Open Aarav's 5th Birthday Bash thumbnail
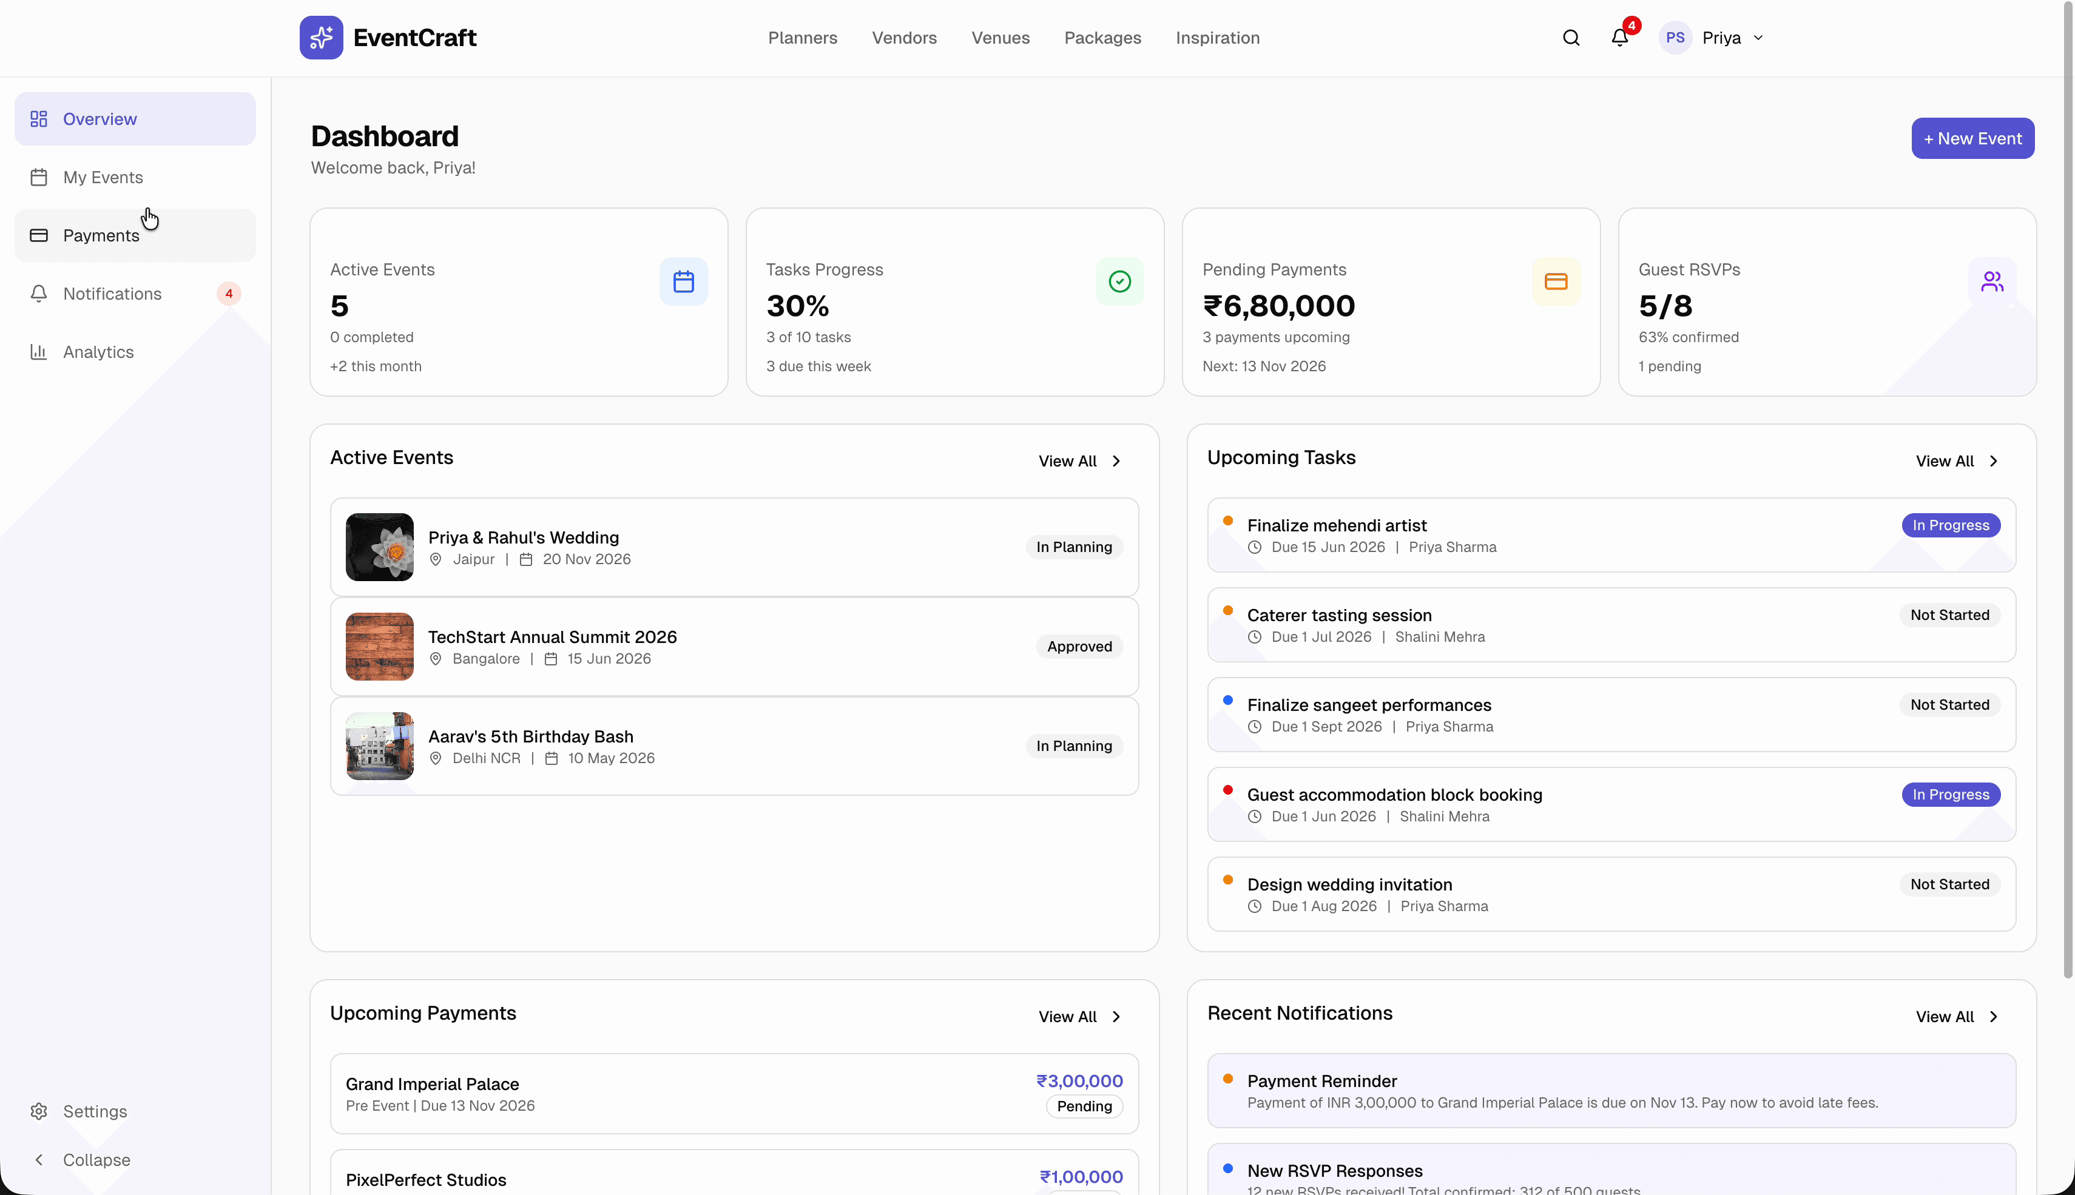2075x1195 pixels. tap(379, 746)
